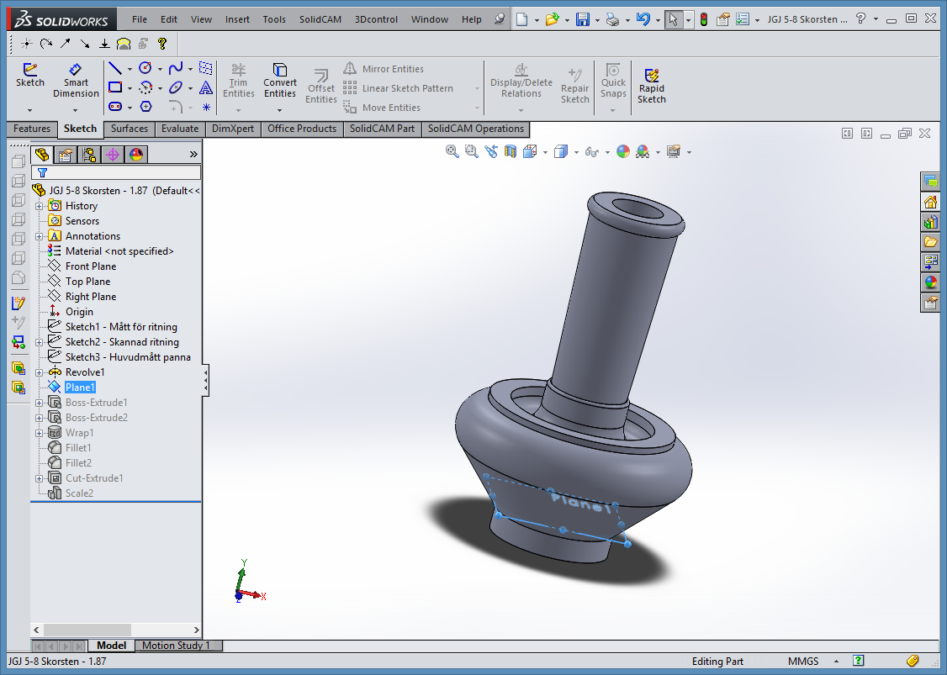Open the File menu
The width and height of the screenshot is (947, 675).
point(140,19)
